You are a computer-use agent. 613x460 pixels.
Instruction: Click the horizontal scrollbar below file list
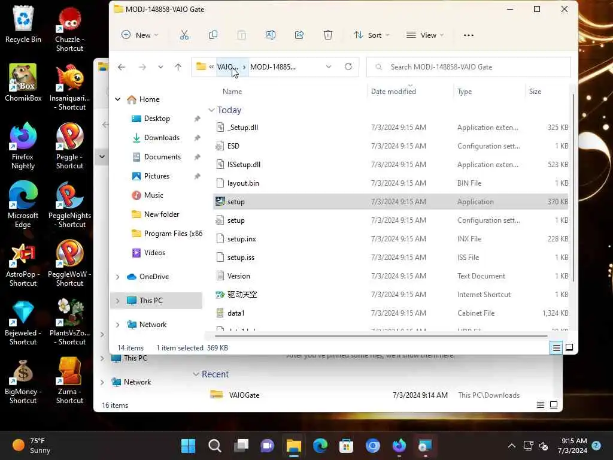coord(381,335)
